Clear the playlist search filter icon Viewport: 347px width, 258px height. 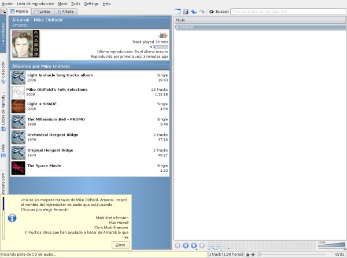pos(211,12)
